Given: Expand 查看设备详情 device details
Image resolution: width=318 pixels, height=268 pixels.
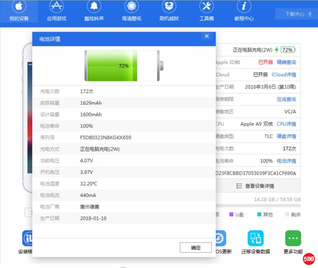Looking at the screenshot, I should tap(255, 186).
